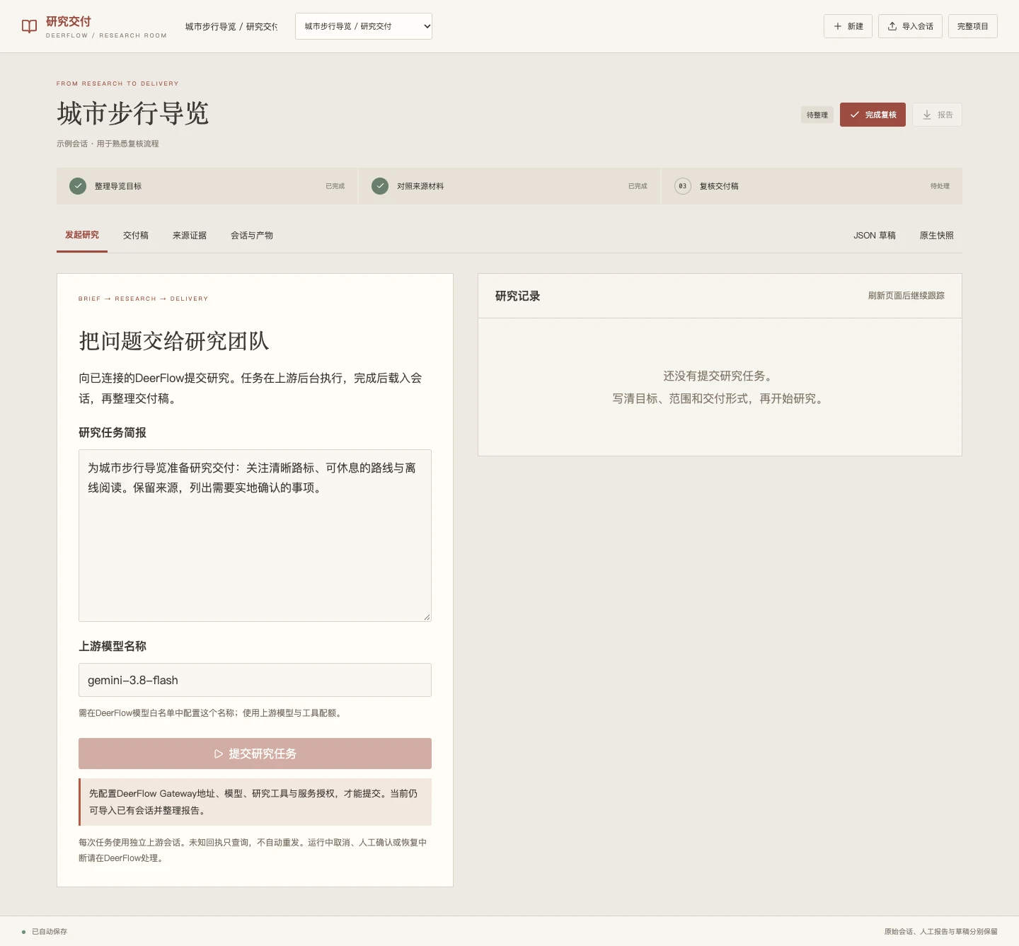The image size is (1019, 946).
Task: Open the 原生快照 tab
Action: point(937,236)
